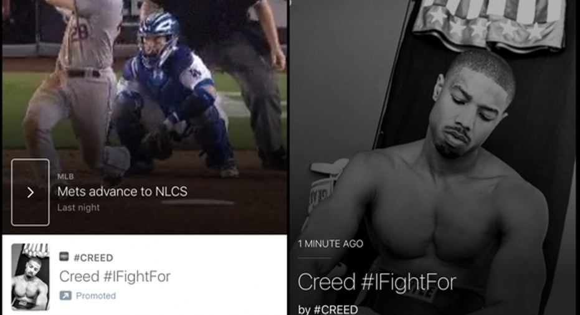580x315 pixels.
Task: Open the small Creed boxer thumbnail
Action: point(31,276)
